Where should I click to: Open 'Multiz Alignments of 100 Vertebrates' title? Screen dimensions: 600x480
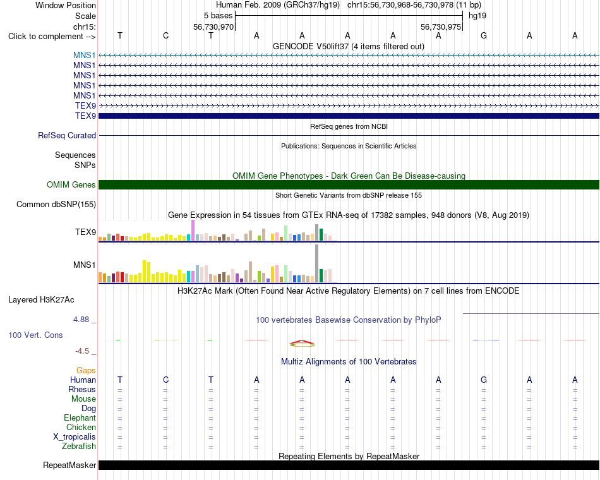click(349, 362)
